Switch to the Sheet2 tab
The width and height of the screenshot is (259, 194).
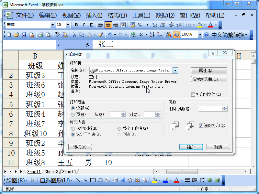51,172
